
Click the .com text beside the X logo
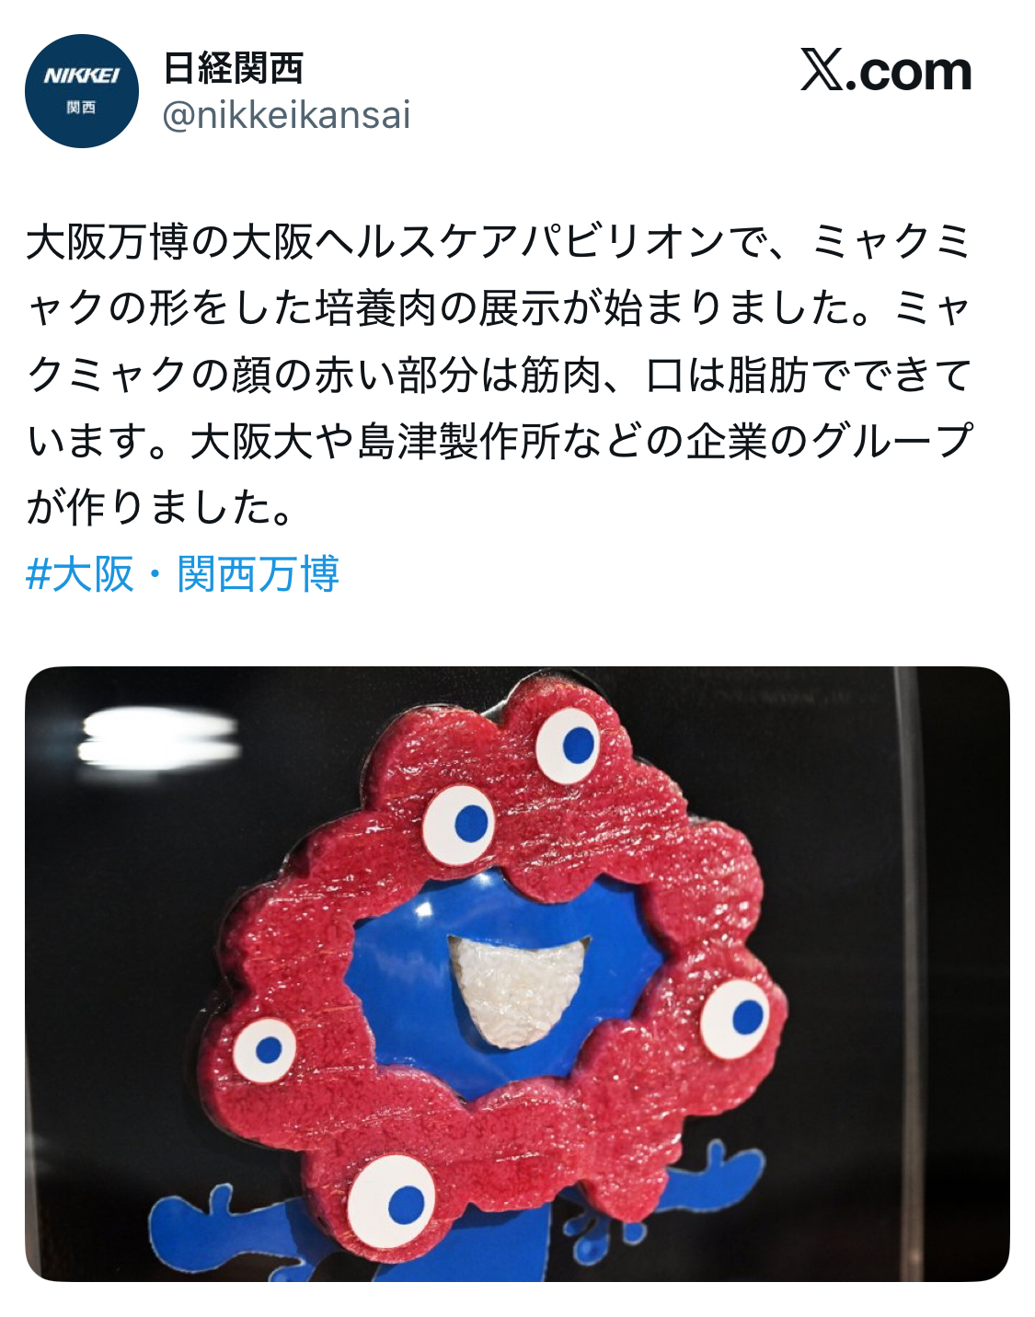point(909,72)
